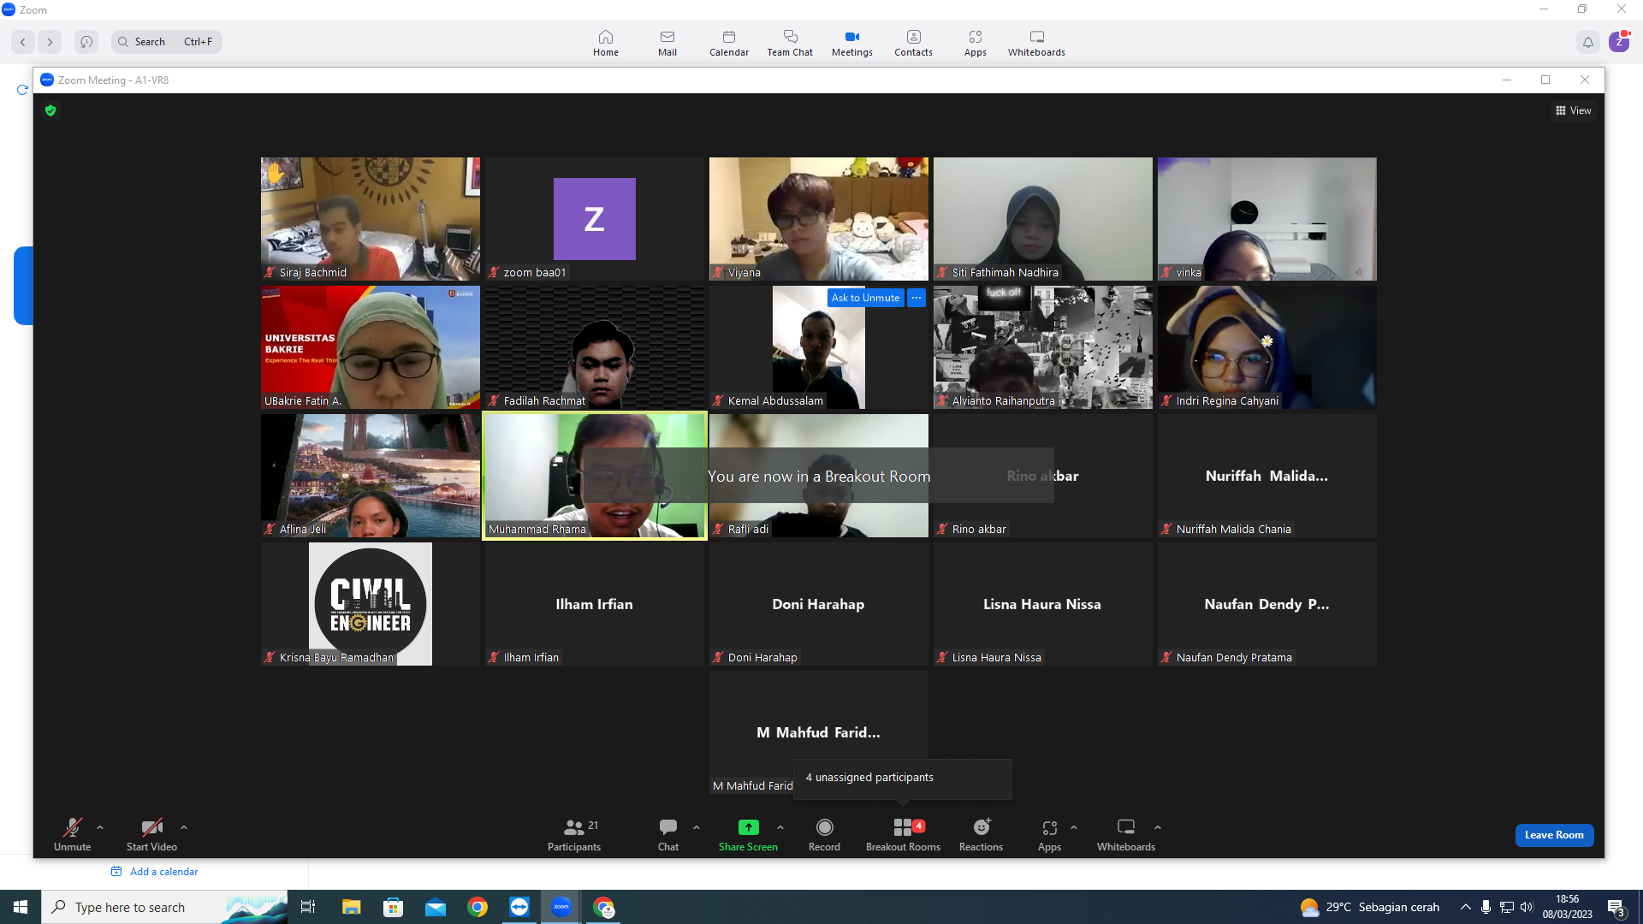The width and height of the screenshot is (1643, 924).
Task: Open the weather widget showing 29°C
Action: [x=1370, y=907]
